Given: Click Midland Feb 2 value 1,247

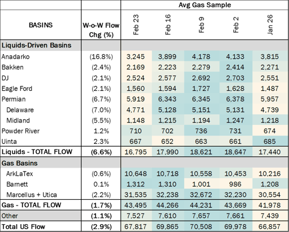Looking at the screenshot, I should coord(235,120).
